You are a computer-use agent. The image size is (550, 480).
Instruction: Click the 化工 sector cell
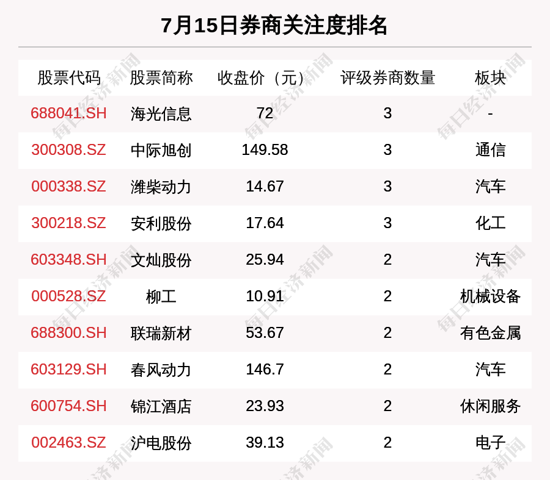pos(490,223)
